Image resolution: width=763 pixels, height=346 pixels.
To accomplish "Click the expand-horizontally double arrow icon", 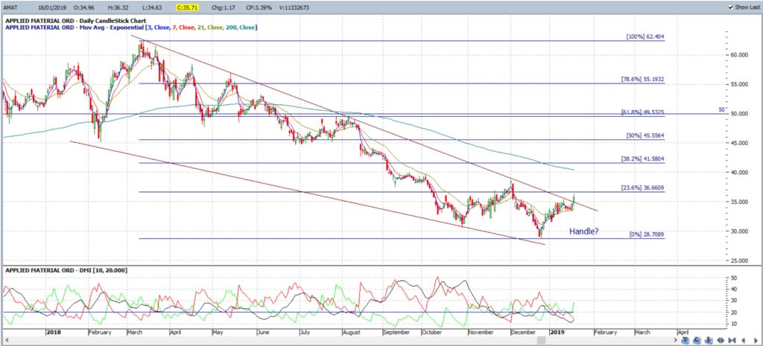I will click(721, 340).
